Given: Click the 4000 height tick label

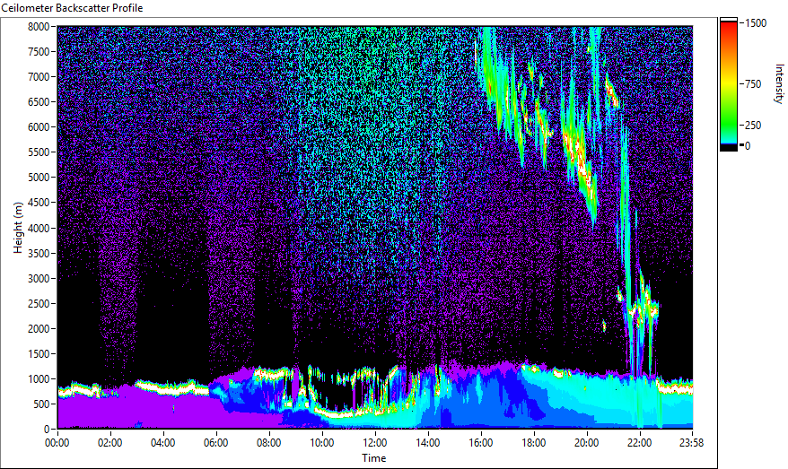Looking at the screenshot, I should click(x=39, y=228).
